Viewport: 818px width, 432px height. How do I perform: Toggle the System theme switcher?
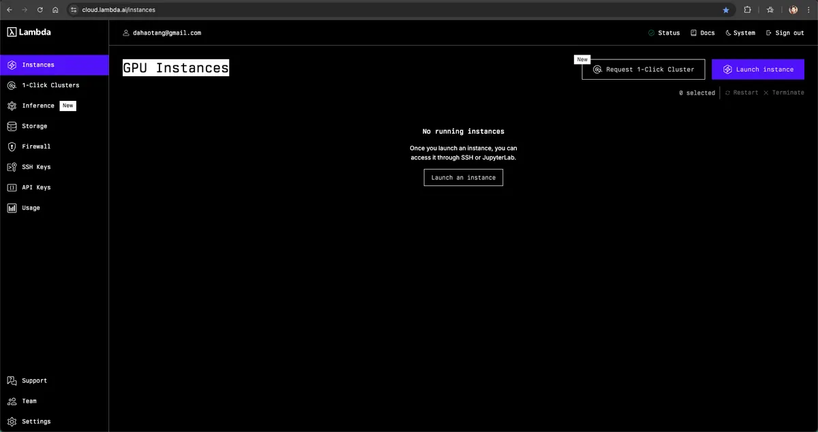point(740,33)
